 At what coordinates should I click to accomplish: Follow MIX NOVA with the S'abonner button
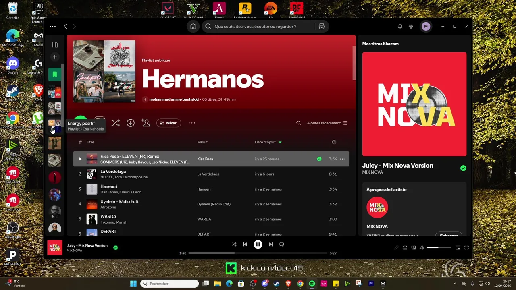pos(449,235)
